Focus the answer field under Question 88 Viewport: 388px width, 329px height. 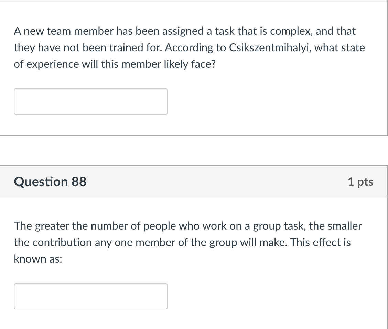pyautogui.click(x=91, y=296)
